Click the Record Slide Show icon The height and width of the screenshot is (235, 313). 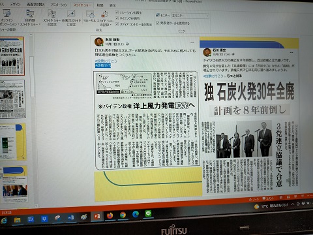click(105, 14)
